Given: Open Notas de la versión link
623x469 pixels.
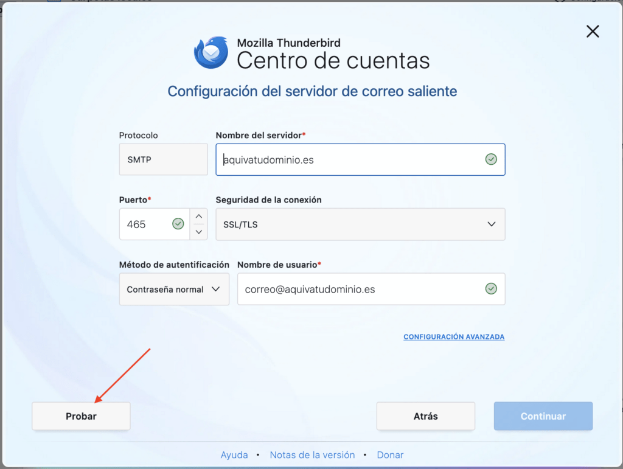Looking at the screenshot, I should point(312,454).
